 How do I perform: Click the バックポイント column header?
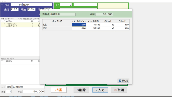tap(79, 21)
